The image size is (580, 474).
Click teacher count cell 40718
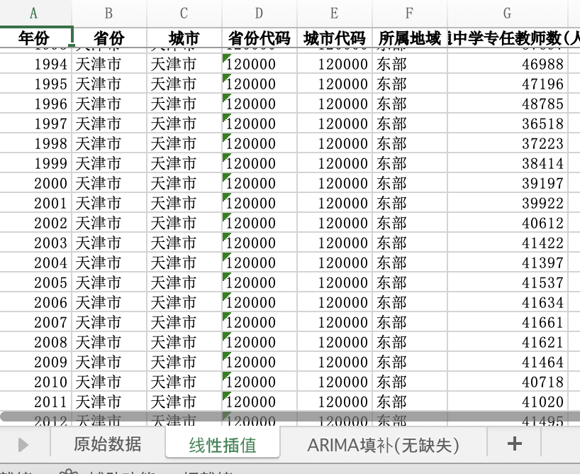[508, 382]
